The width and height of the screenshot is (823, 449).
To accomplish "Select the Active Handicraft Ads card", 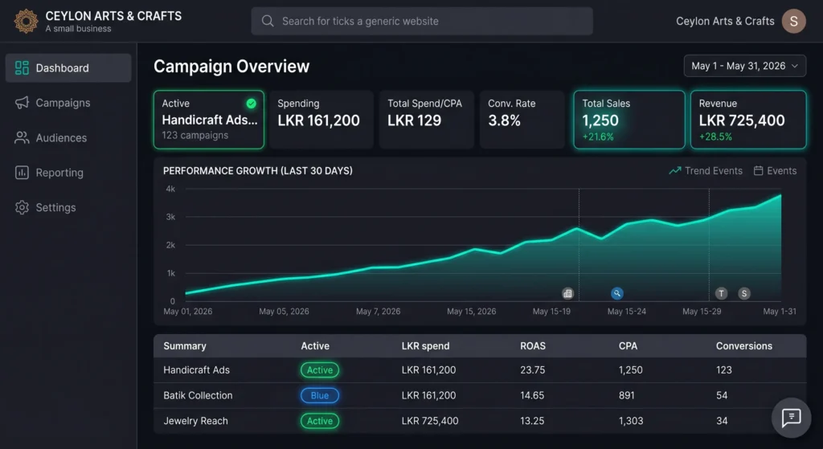I will click(209, 120).
